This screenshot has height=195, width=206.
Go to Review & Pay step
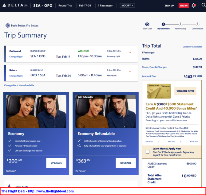[x=180, y=24]
